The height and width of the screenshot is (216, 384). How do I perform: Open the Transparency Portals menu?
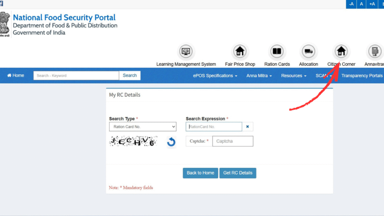tap(362, 76)
